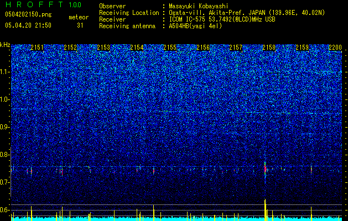Click the Receiver label

pos(112,19)
